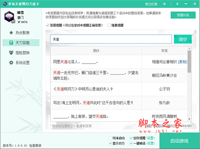
Task: Click the gear icon for 系统设置
Action: (11, 62)
